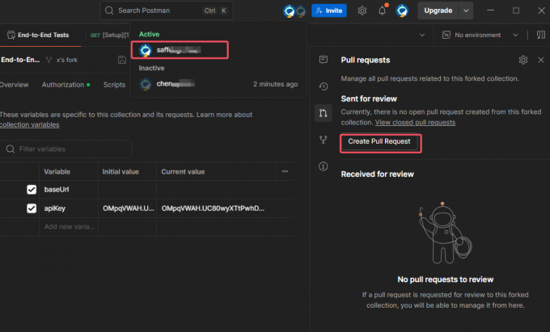Click the Create Pull Request button
This screenshot has width=550, height=332.
[x=379, y=141]
